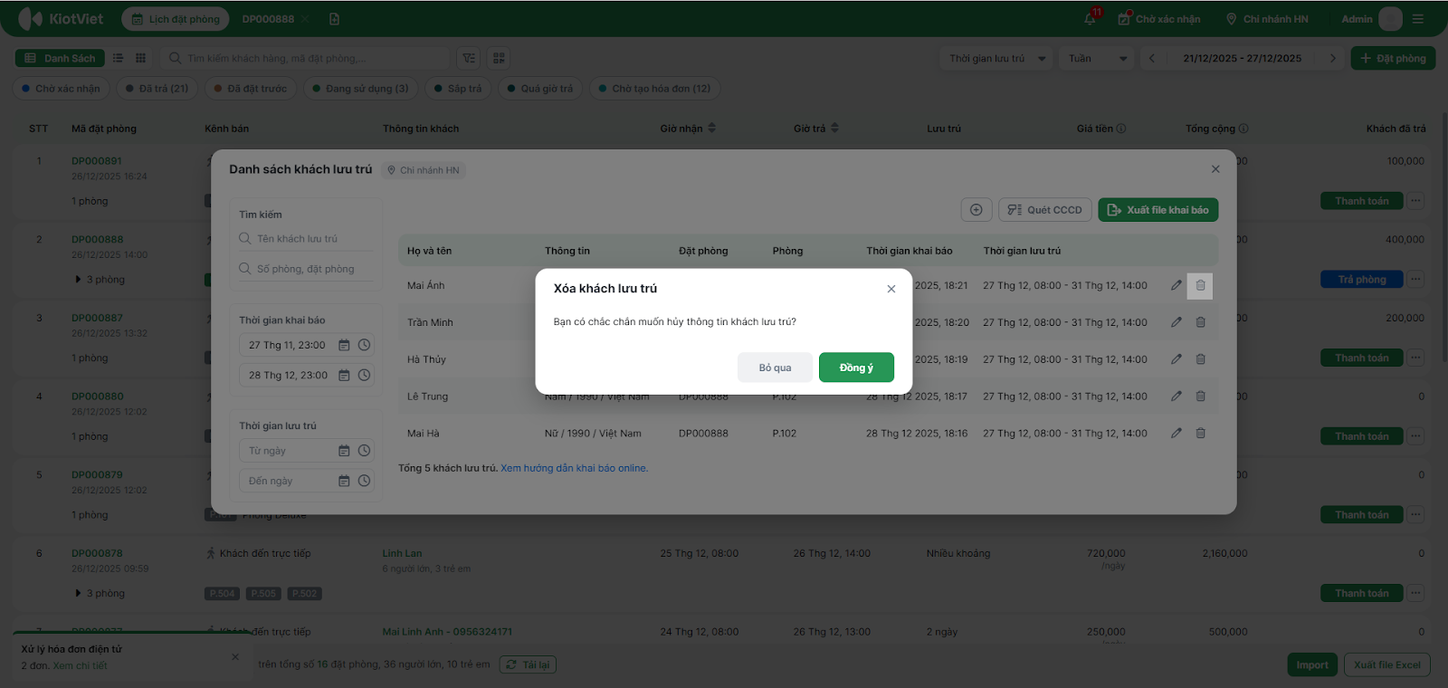Open the Tuần period dropdown

(1097, 59)
